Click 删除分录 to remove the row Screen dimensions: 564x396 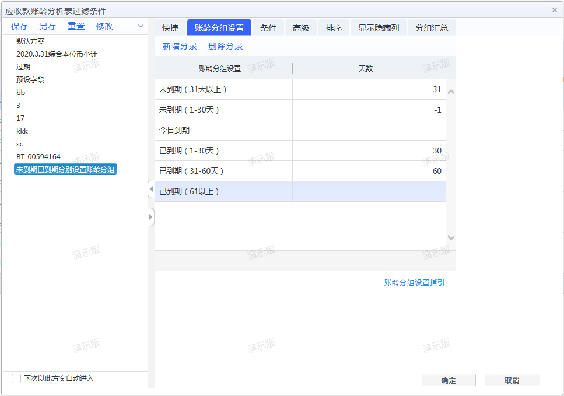coord(225,46)
